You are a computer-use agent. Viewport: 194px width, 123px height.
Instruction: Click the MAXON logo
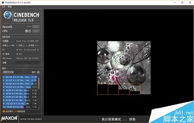[x=9, y=118]
